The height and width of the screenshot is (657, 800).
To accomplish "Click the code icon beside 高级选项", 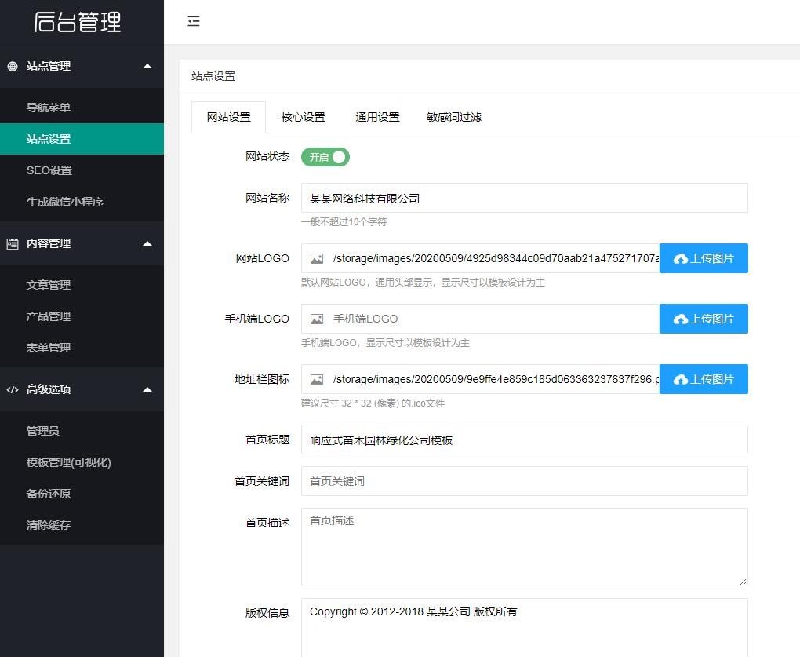I will click(x=13, y=390).
